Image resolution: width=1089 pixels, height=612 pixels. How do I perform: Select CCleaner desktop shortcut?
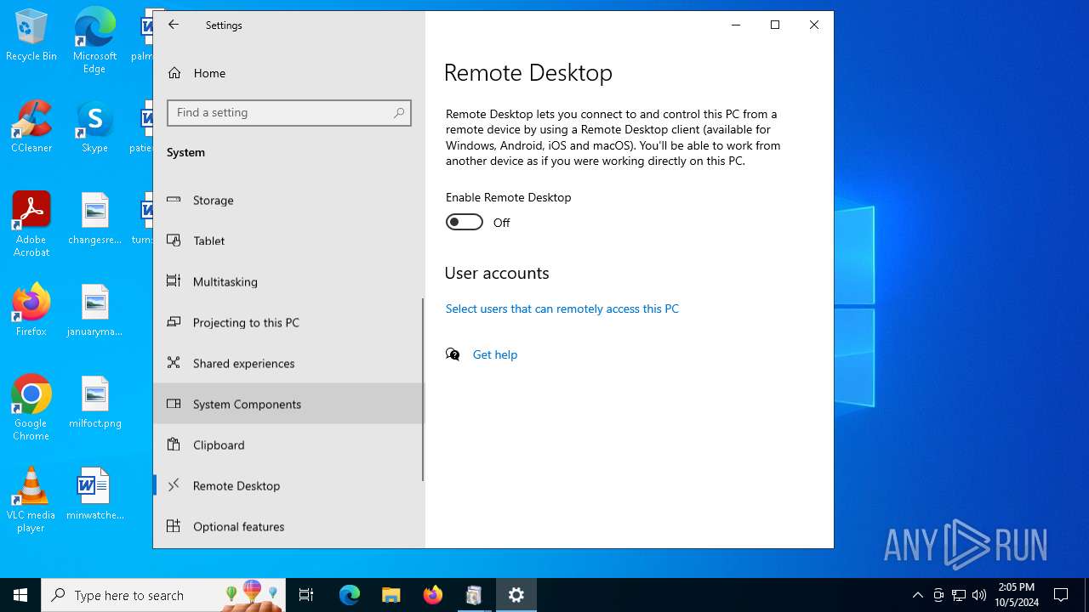31,127
